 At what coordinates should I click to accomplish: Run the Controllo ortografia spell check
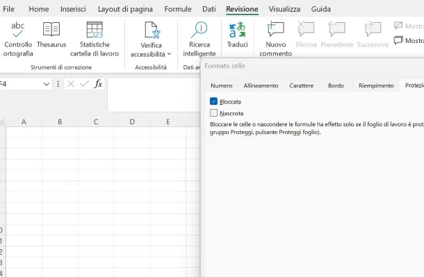(x=18, y=40)
